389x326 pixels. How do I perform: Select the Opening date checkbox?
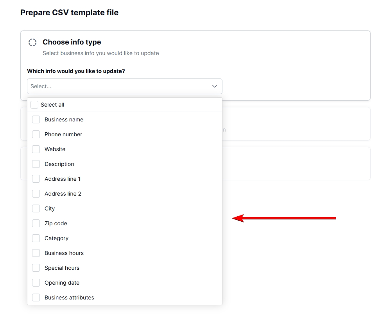36,283
